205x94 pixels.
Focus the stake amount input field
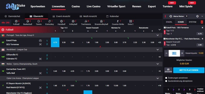[x=174, y=53]
